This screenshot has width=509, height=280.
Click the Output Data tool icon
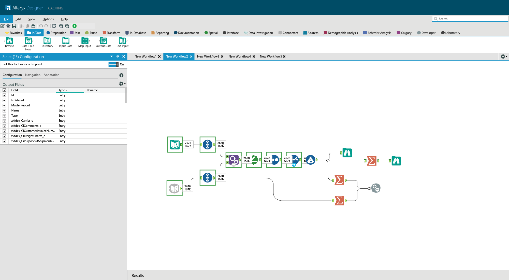[x=103, y=41]
